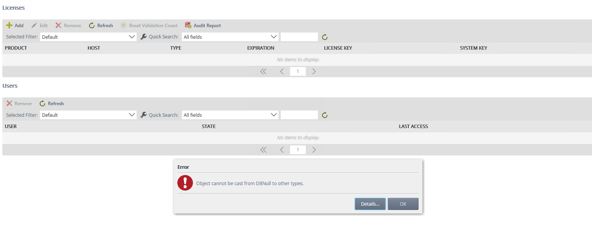The height and width of the screenshot is (241, 592).
Task: Click the Details... button in Error dialog
Action: [370, 204]
